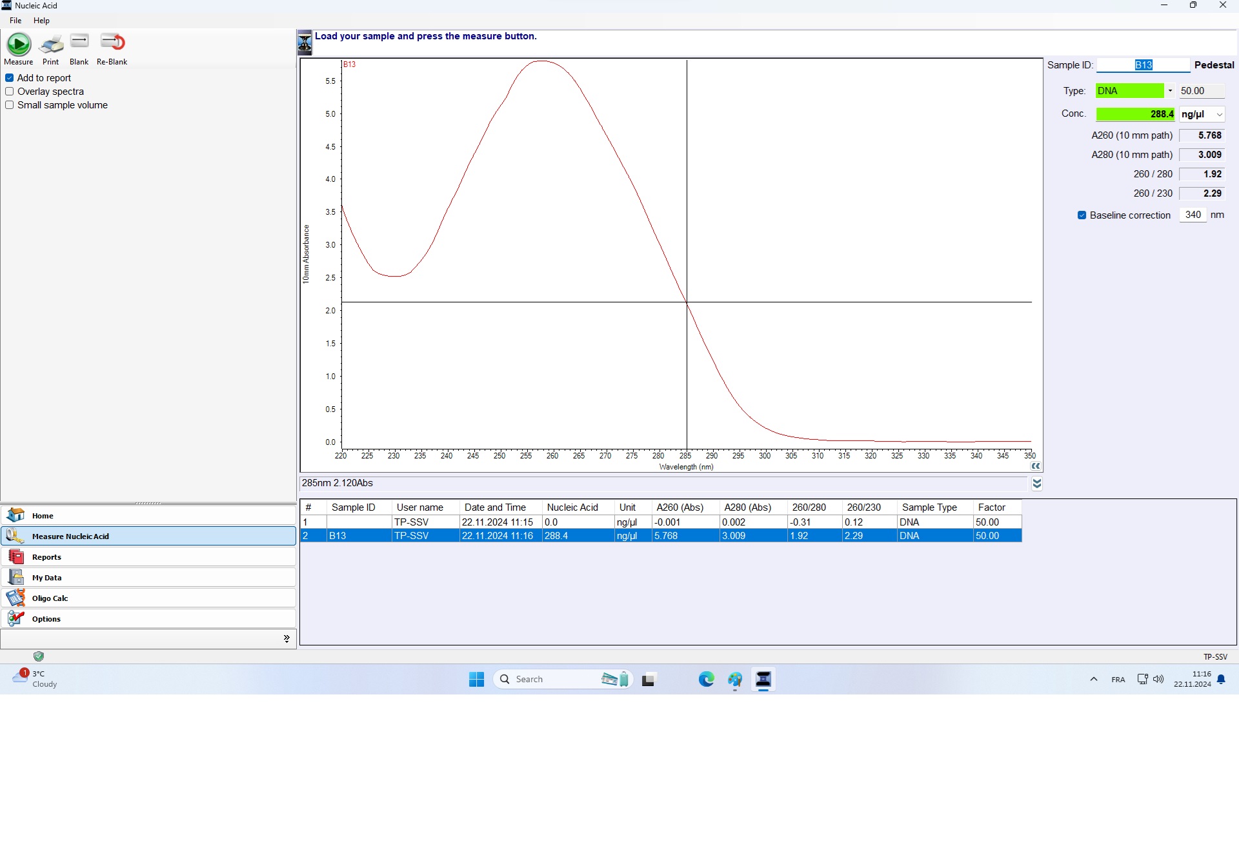Click the Re-Blank toolbar icon
This screenshot has height=846, width=1239.
[112, 43]
